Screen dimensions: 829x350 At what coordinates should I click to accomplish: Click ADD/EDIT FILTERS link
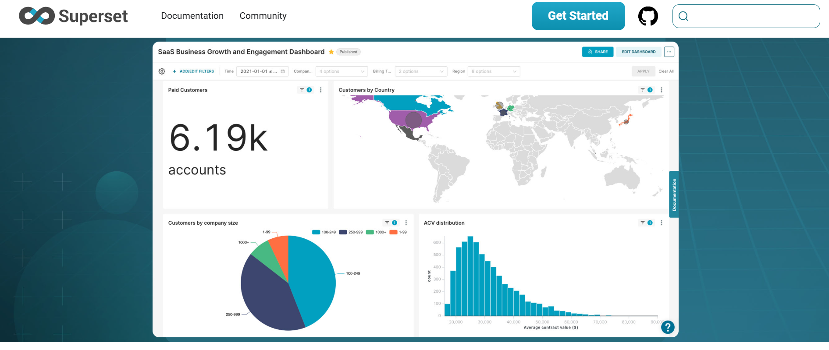[193, 71]
